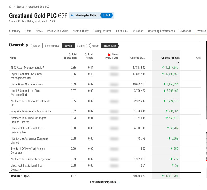The width and height of the screenshot is (207, 190).
Task: Select Legal & General Investment Management Ltd.
Action: (x=27, y=76)
